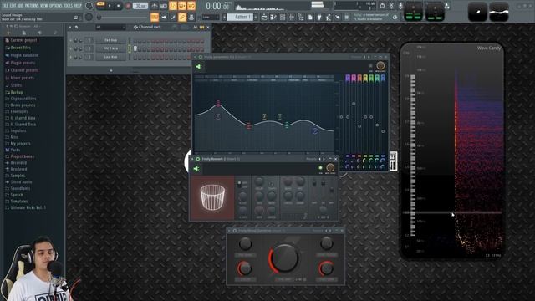Image resolution: width=535 pixels, height=301 pixels.
Task: Click the add pattern plus button
Action: point(256,17)
